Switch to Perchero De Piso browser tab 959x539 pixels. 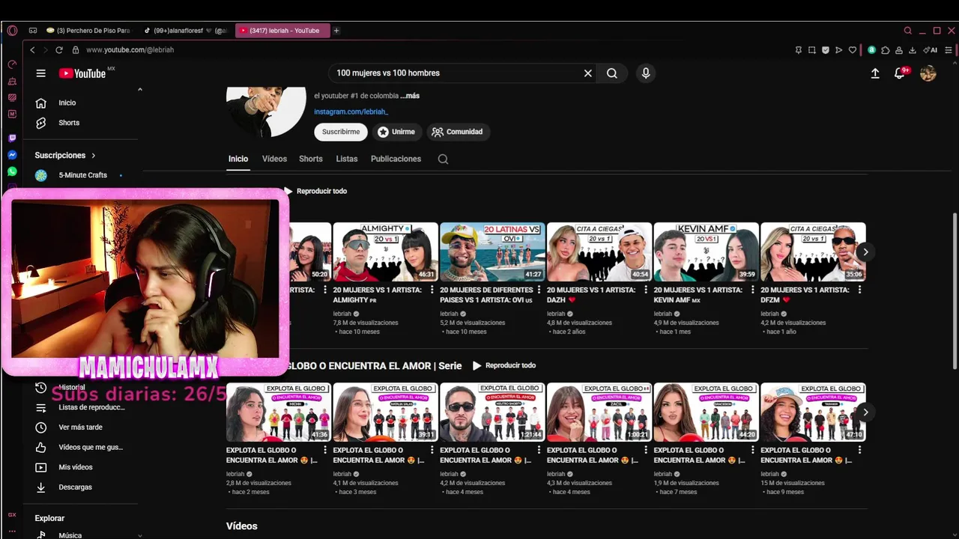click(x=88, y=31)
